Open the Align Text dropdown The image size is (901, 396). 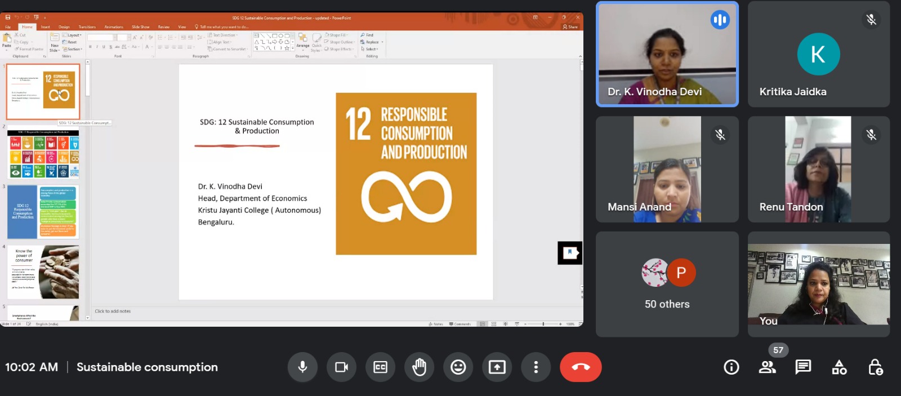(220, 42)
